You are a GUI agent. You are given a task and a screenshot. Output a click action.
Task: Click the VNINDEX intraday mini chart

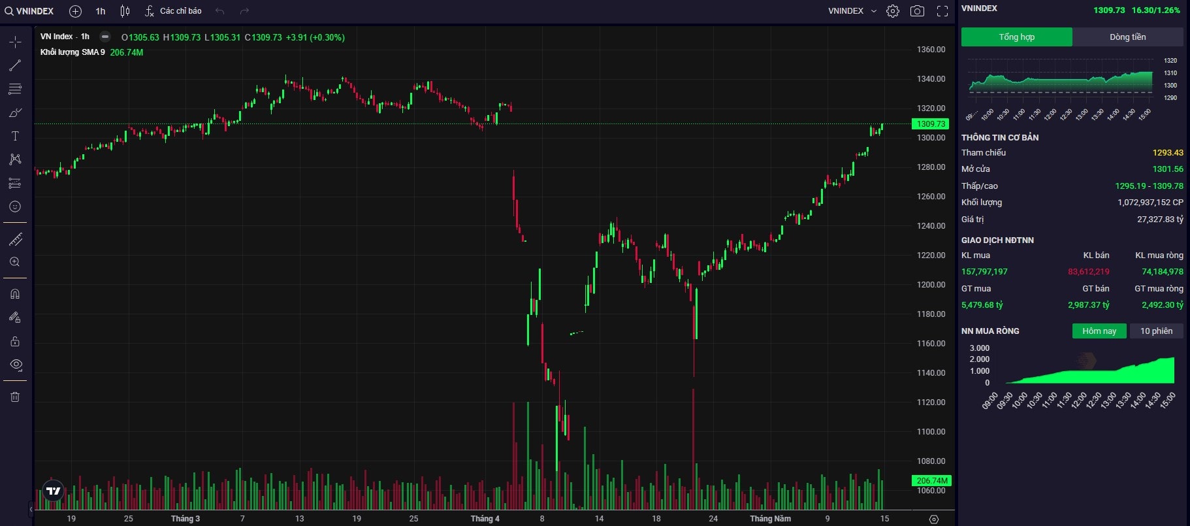pyautogui.click(x=1061, y=82)
